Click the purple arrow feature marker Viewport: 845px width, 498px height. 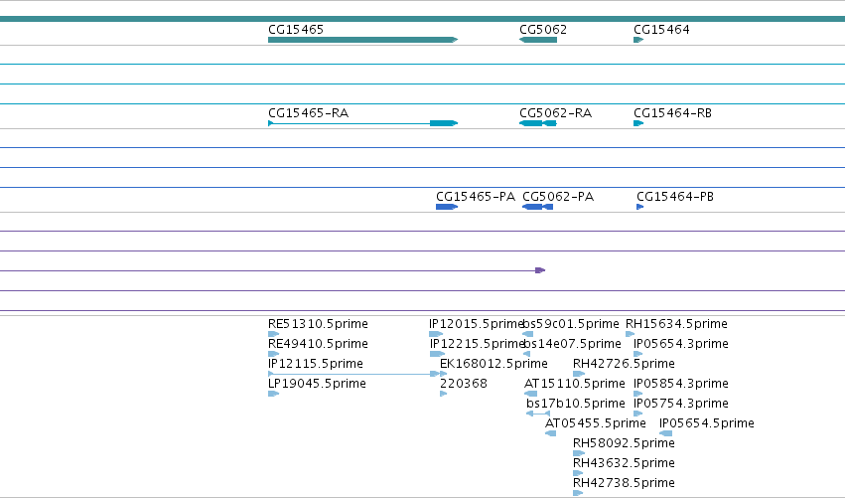coord(540,270)
